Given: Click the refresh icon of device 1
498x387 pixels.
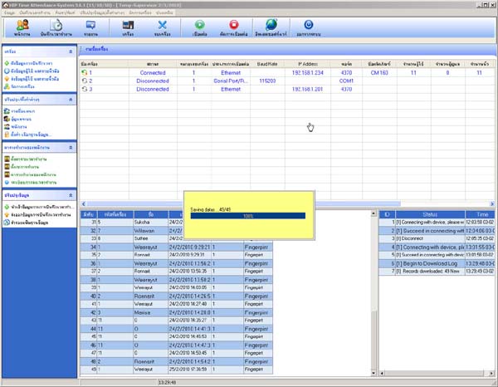Looking at the screenshot, I should click(85, 73).
